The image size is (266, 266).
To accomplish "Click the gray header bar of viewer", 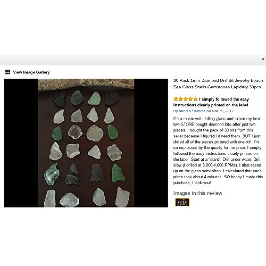I will pyautogui.click(x=131, y=60).
